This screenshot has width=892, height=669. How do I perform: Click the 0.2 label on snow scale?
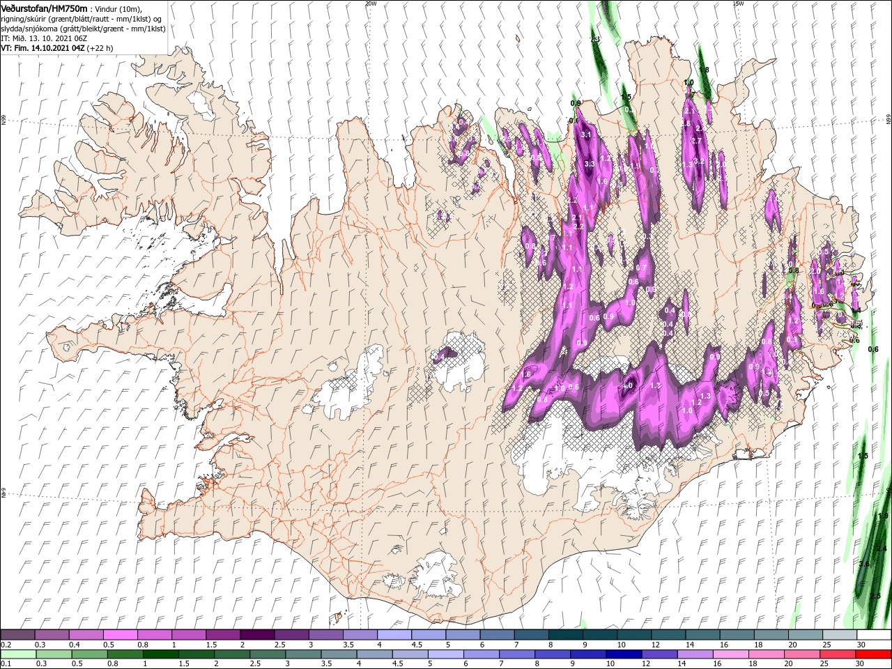pos(6,645)
